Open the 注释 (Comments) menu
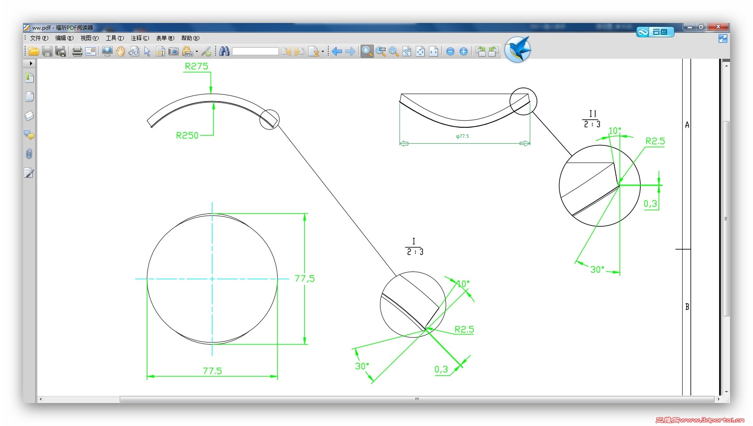 click(140, 38)
